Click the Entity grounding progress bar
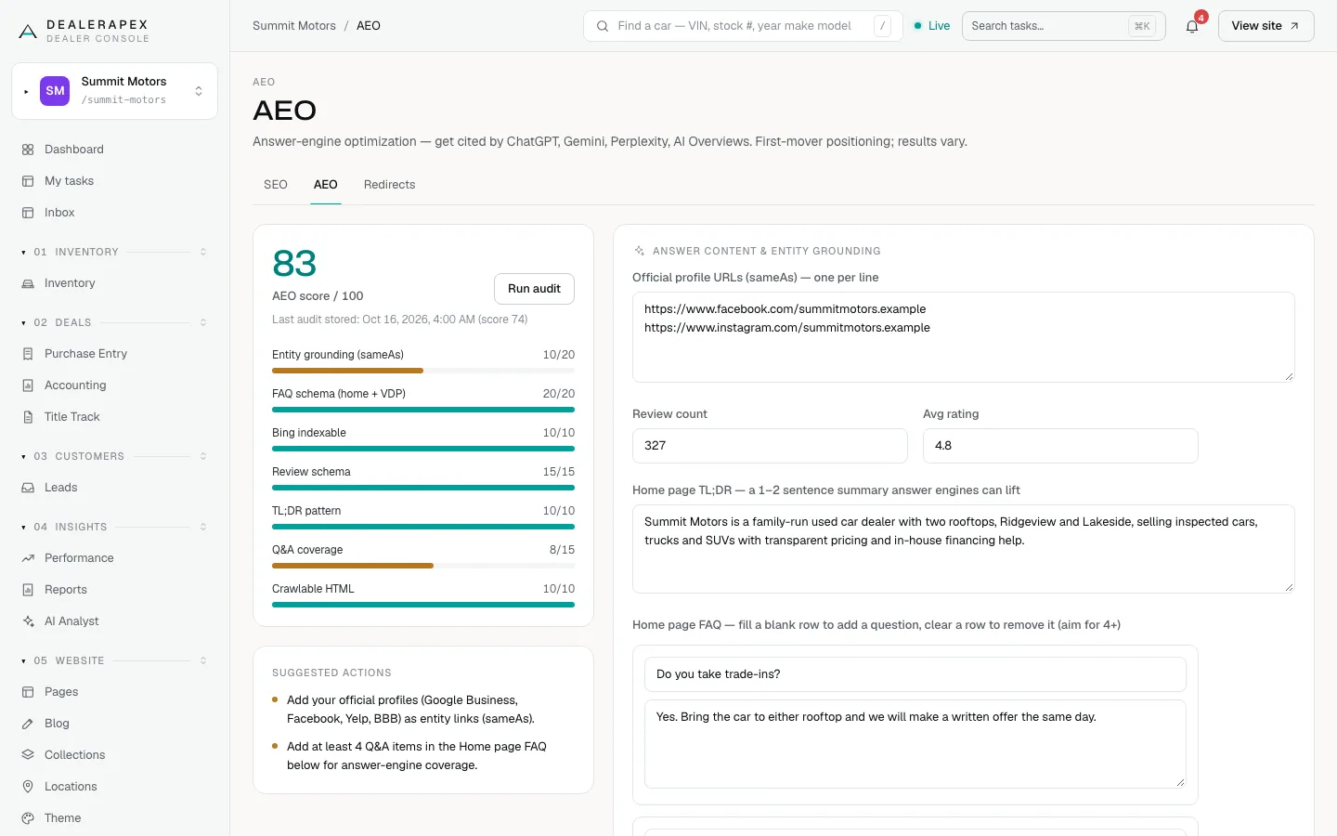Screen dimensions: 1337x836 423,371
